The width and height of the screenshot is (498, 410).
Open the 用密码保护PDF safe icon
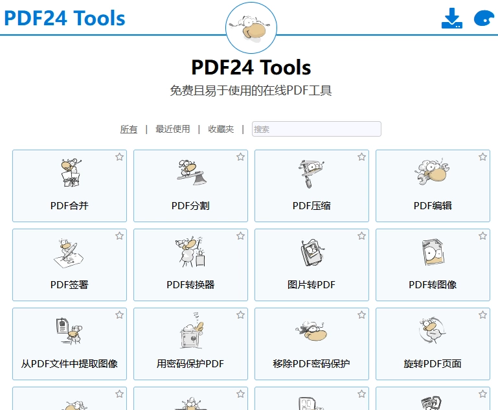click(x=192, y=331)
